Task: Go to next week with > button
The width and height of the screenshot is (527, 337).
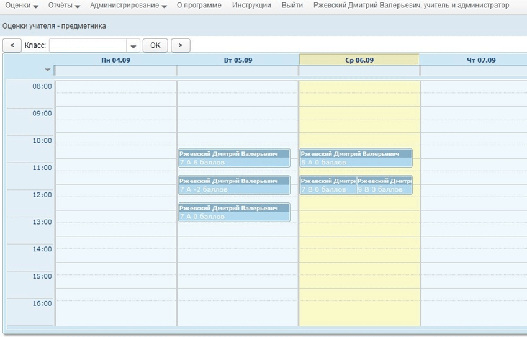Action: coord(181,45)
